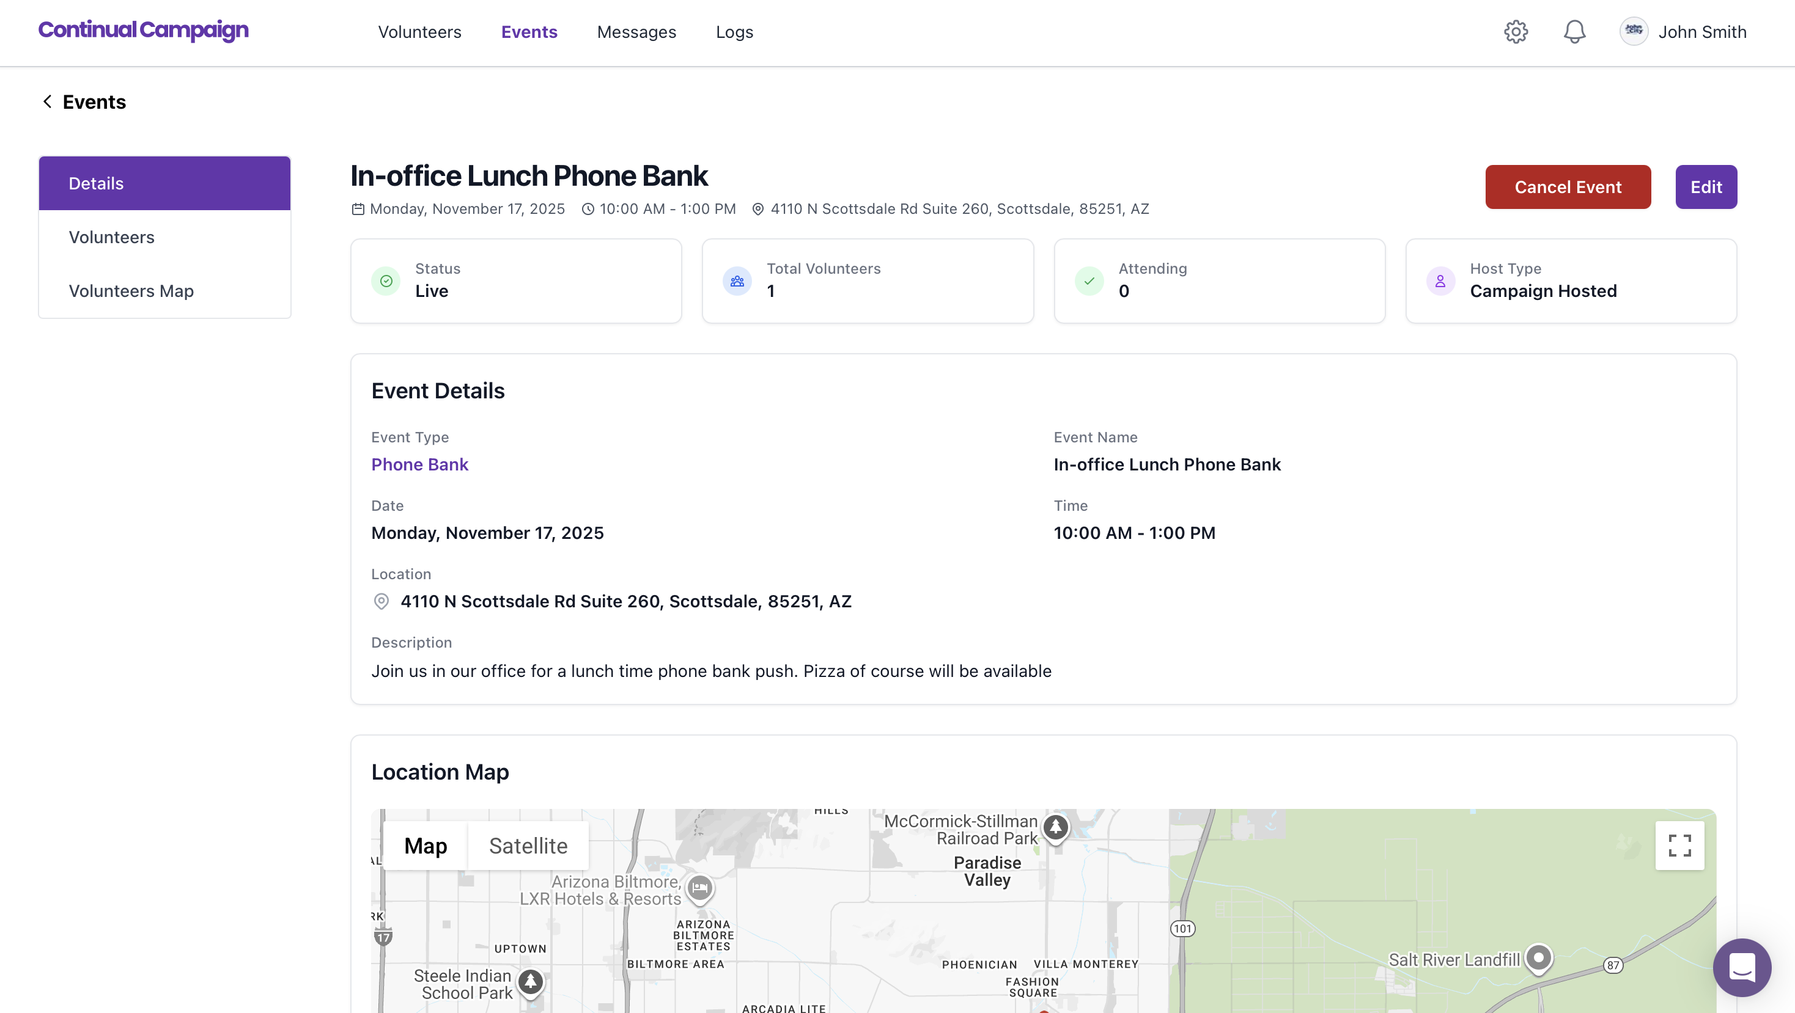Enter fullscreen map view
1795x1013 pixels.
[1679, 845]
